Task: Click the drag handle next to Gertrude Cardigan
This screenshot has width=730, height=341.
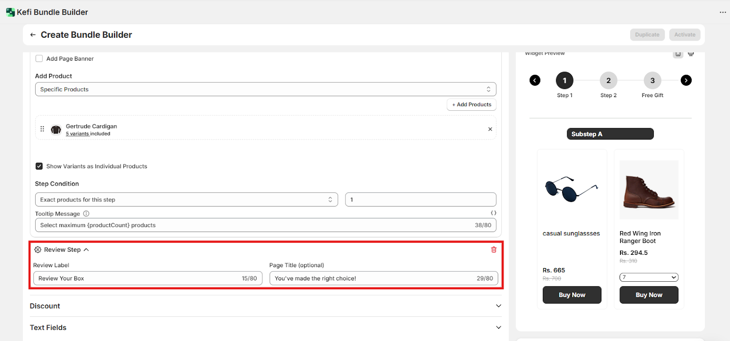Action: click(42, 129)
